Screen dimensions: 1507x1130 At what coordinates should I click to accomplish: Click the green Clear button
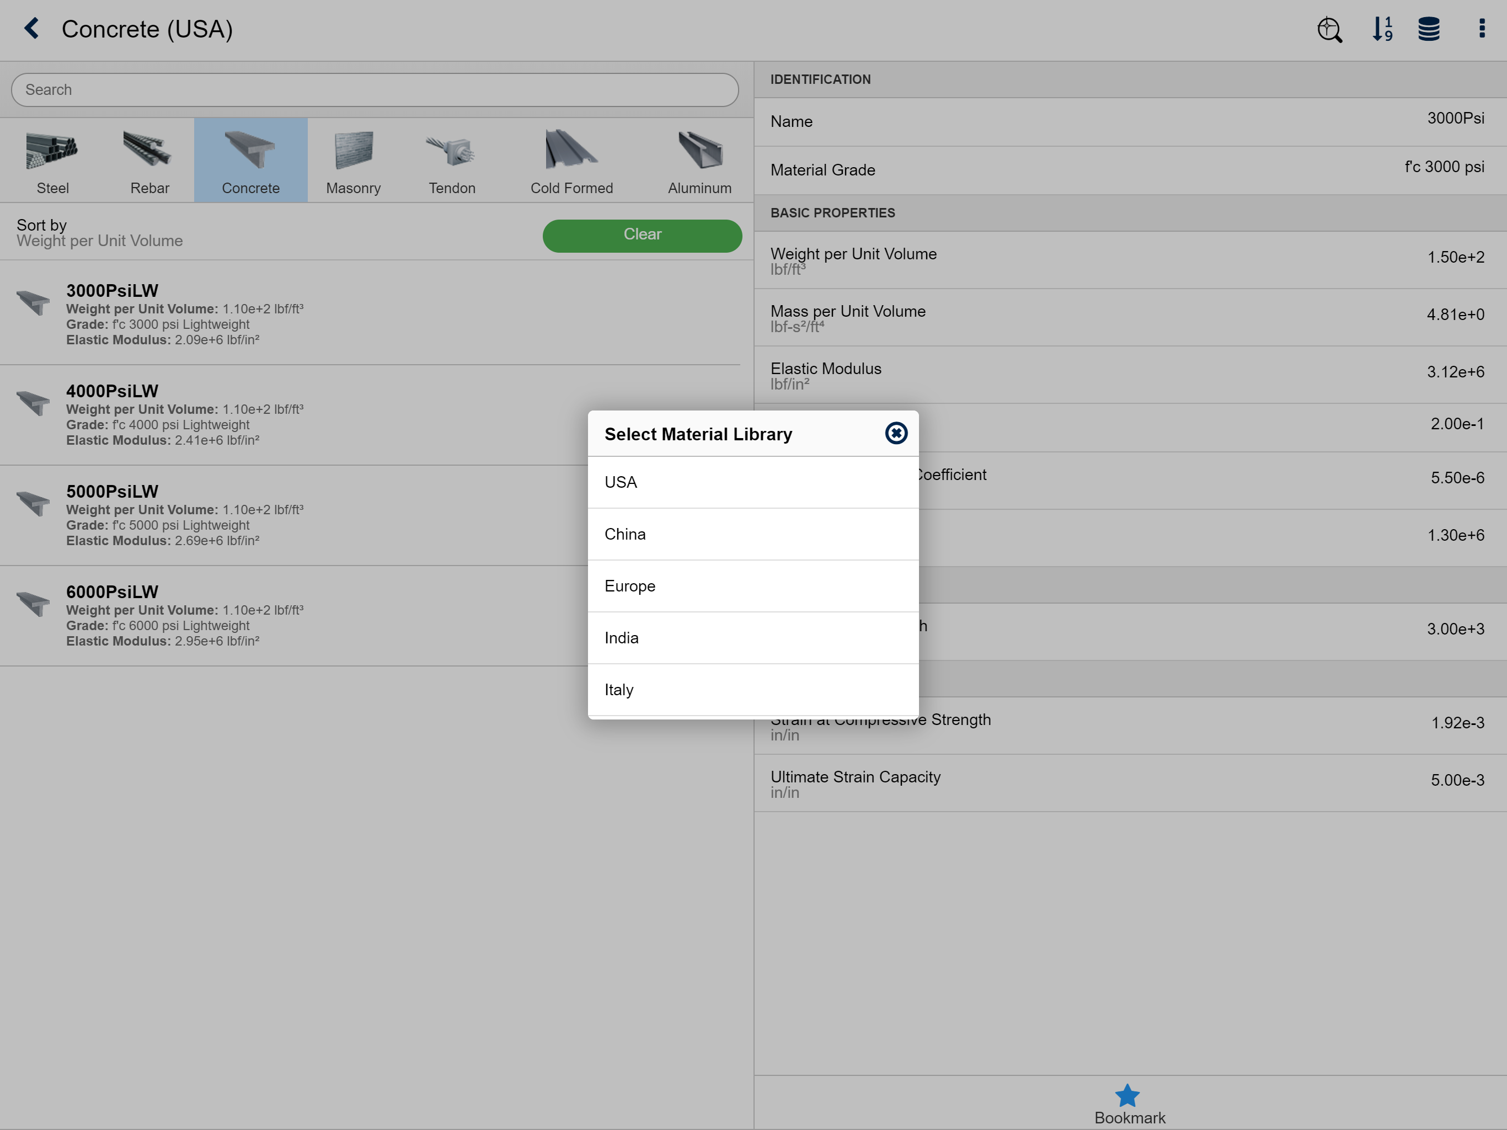[642, 235]
